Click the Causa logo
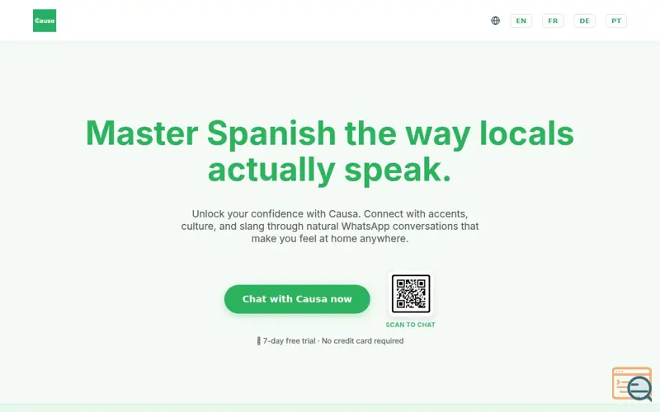Screen dimensions: 660x412 [45, 21]
